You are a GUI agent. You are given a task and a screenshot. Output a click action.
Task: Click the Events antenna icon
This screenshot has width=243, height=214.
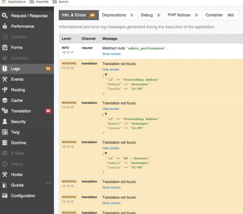point(5,79)
